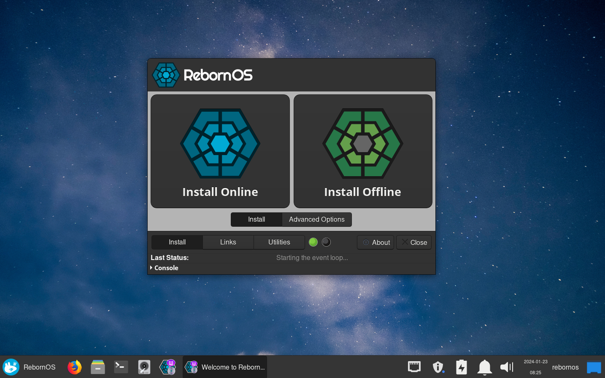Select the Install tab above Advanced Options
The height and width of the screenshot is (378, 605).
(257, 220)
